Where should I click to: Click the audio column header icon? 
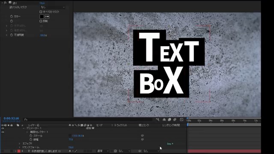6,125
